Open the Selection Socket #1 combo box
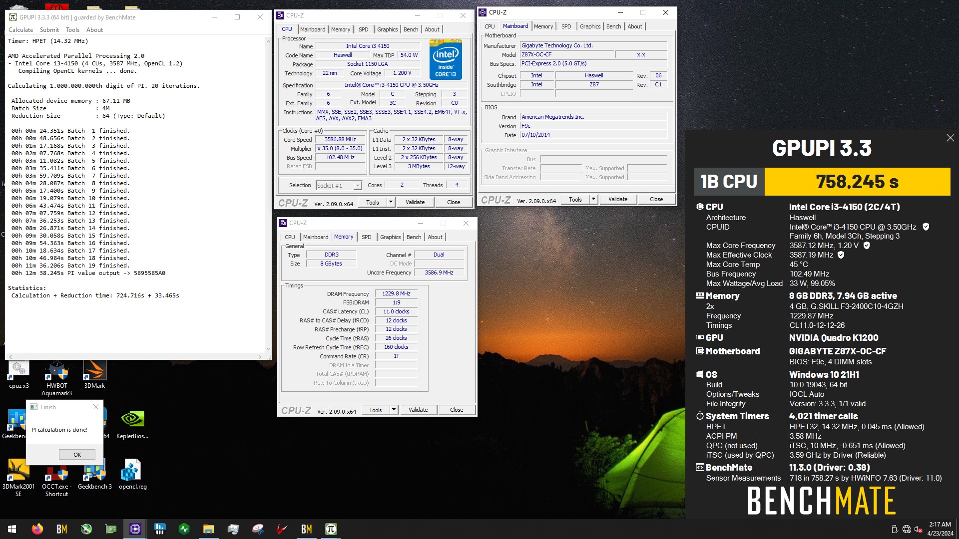Image resolution: width=959 pixels, height=539 pixels. (x=339, y=185)
